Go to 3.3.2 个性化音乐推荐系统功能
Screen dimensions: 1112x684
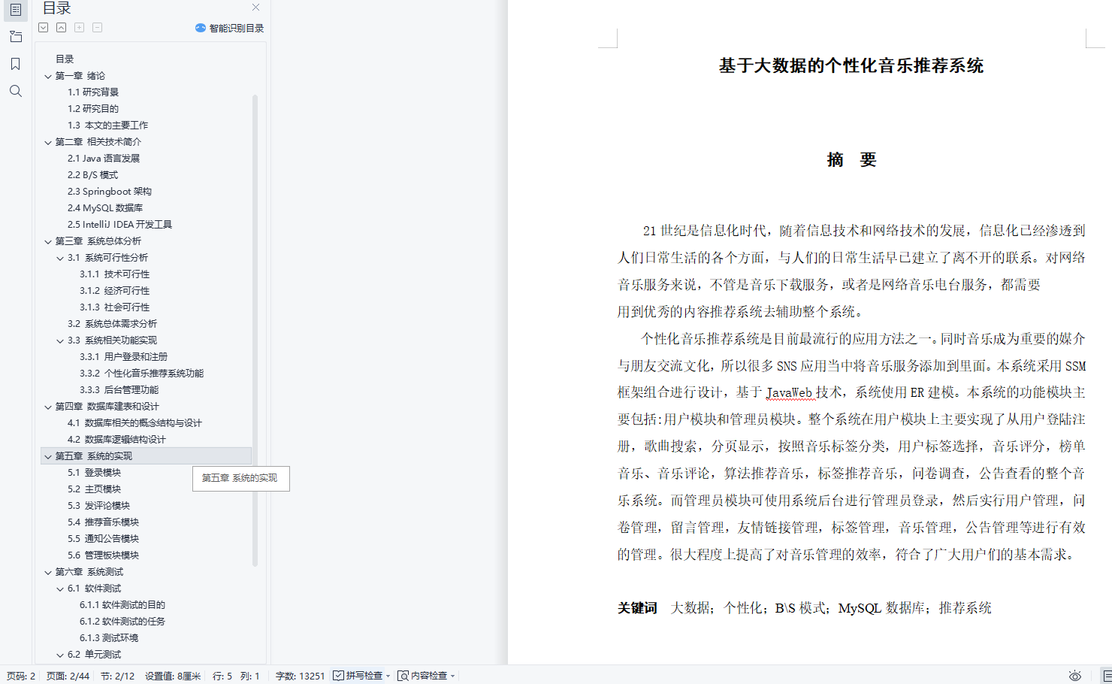142,373
